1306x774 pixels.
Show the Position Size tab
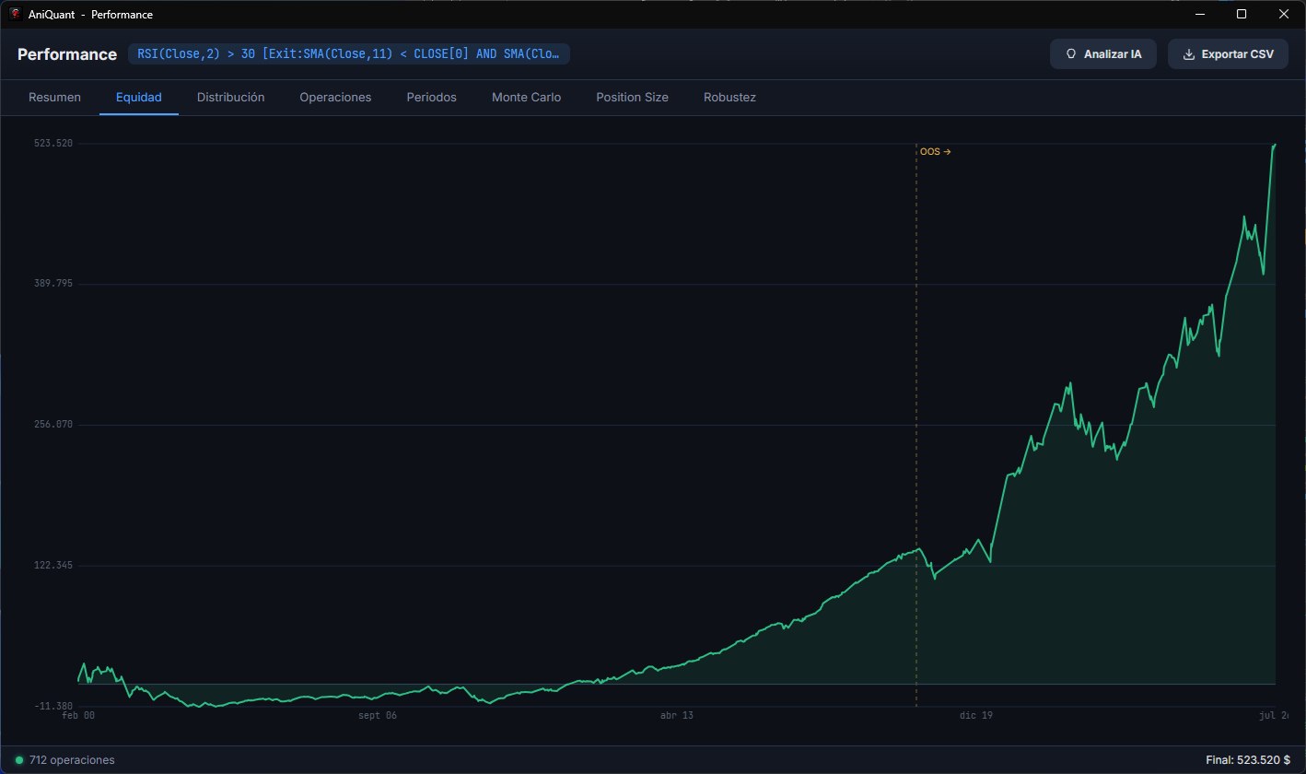point(632,97)
